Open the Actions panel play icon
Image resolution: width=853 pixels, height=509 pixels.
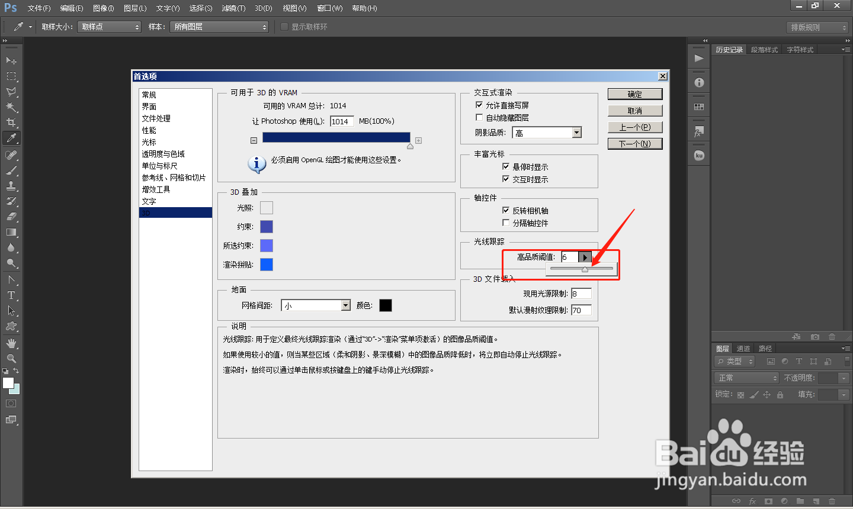click(x=699, y=58)
